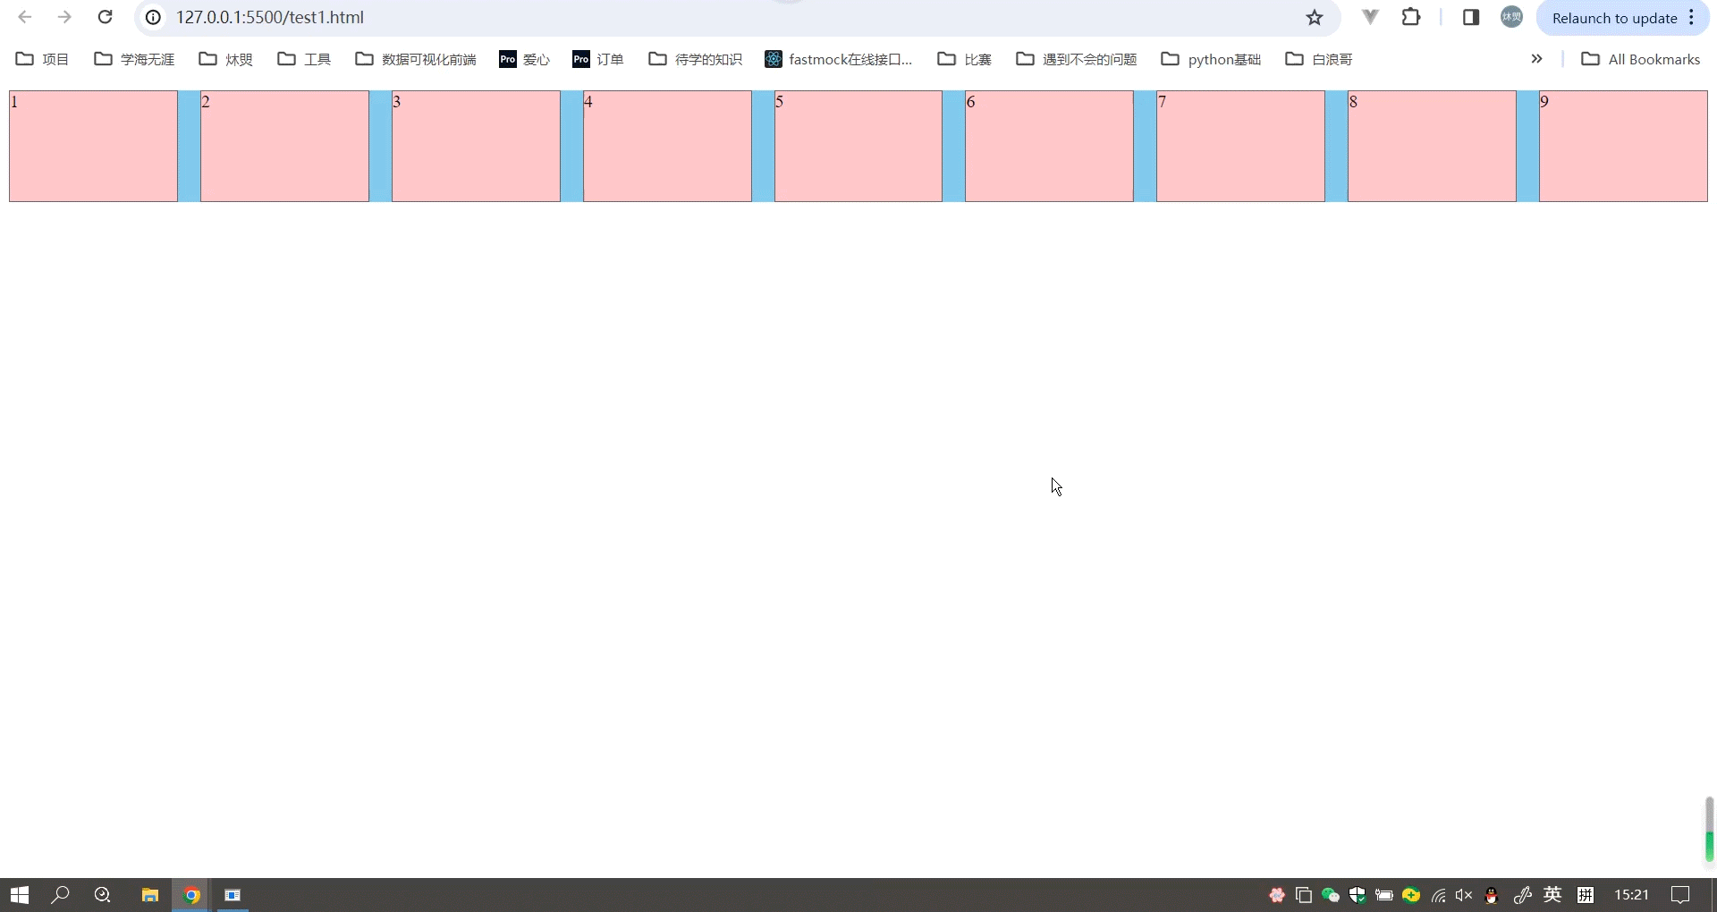Click box number 5 on the page
Image resolution: width=1717 pixels, height=912 pixels.
pos(857,146)
